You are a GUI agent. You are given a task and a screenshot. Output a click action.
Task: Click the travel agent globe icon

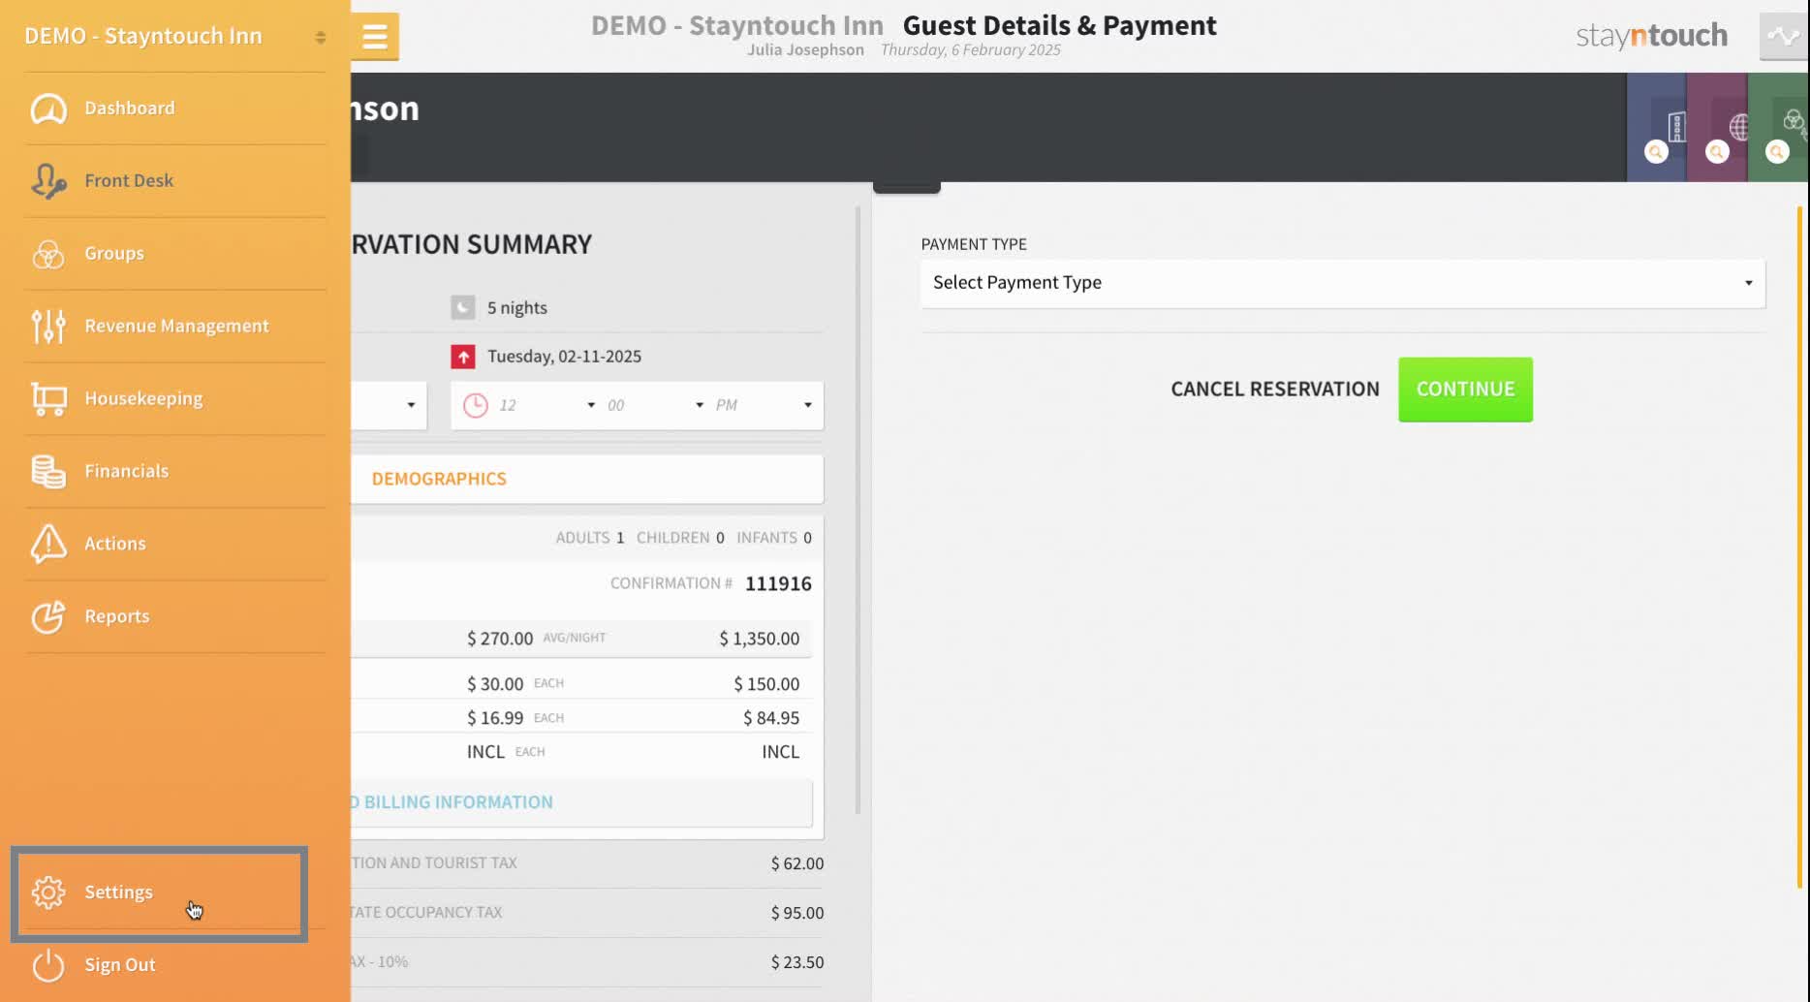point(1738,126)
